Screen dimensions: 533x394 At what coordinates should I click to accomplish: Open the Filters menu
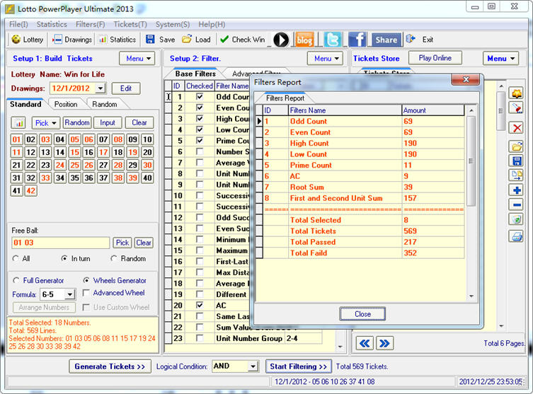90,24
